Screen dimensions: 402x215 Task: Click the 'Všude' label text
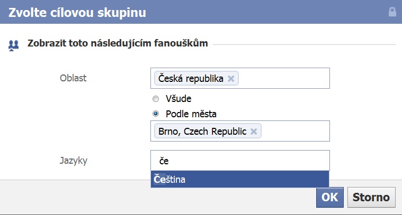[x=178, y=99]
